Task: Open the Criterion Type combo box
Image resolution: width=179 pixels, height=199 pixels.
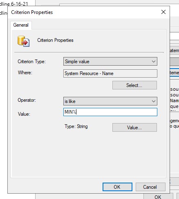Action: coord(110,62)
